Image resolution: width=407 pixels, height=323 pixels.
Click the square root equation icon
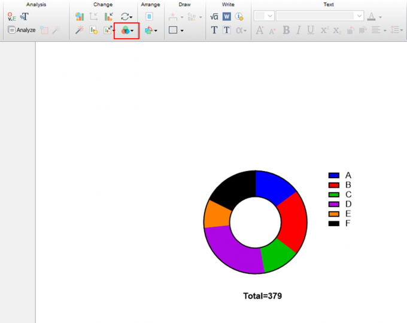[214, 17]
